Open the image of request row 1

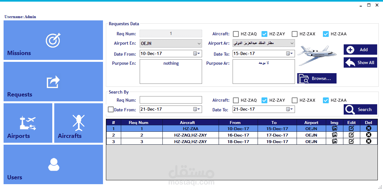335,128
